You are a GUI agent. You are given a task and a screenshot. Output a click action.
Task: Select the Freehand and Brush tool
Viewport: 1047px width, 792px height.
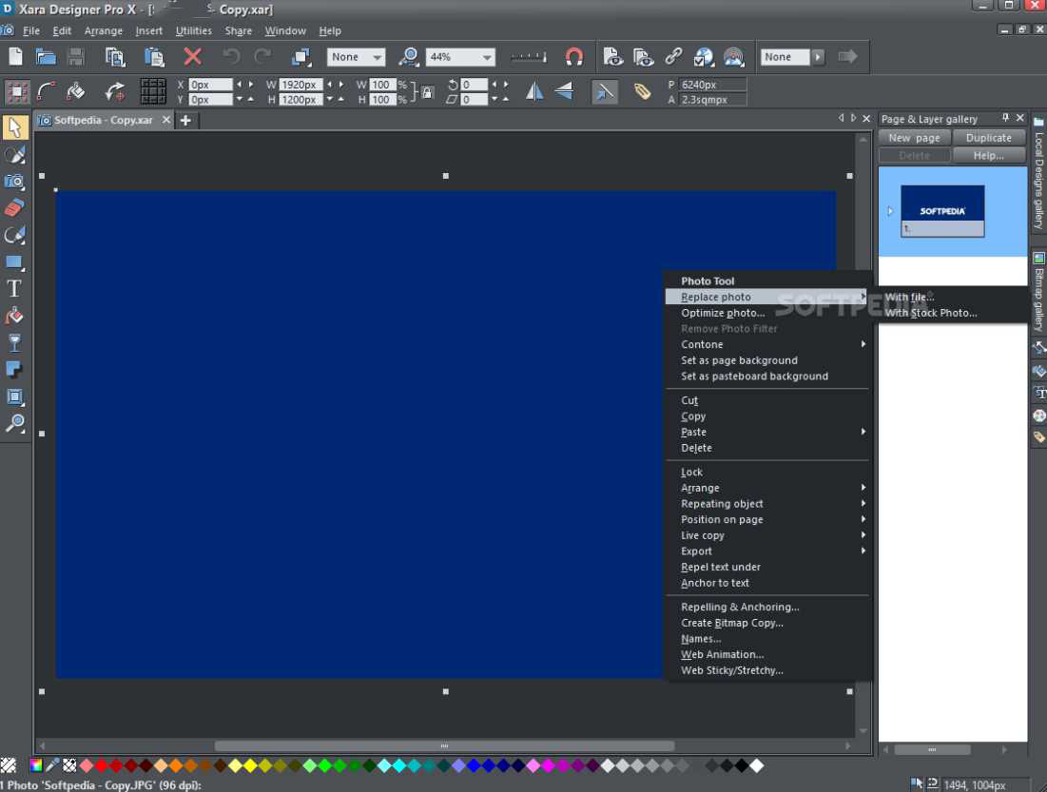point(14,154)
